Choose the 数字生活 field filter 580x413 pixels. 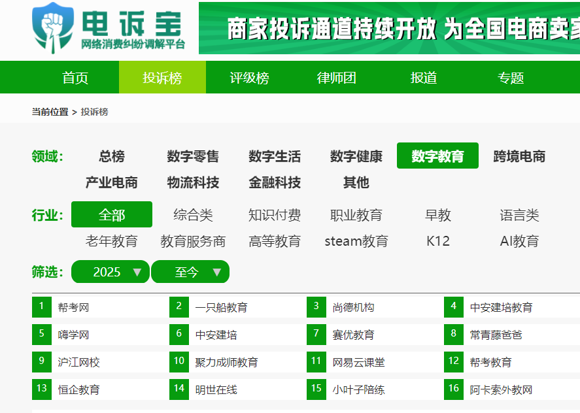pos(275,156)
